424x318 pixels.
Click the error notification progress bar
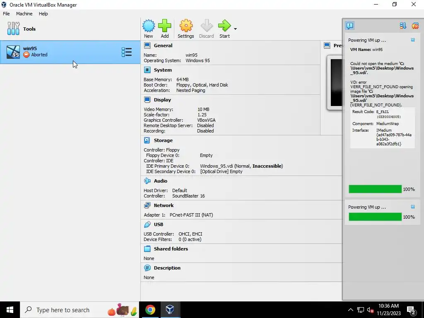coord(375,189)
